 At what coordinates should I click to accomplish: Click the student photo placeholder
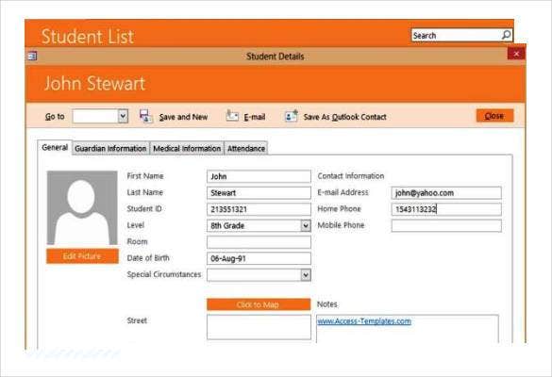[82, 208]
